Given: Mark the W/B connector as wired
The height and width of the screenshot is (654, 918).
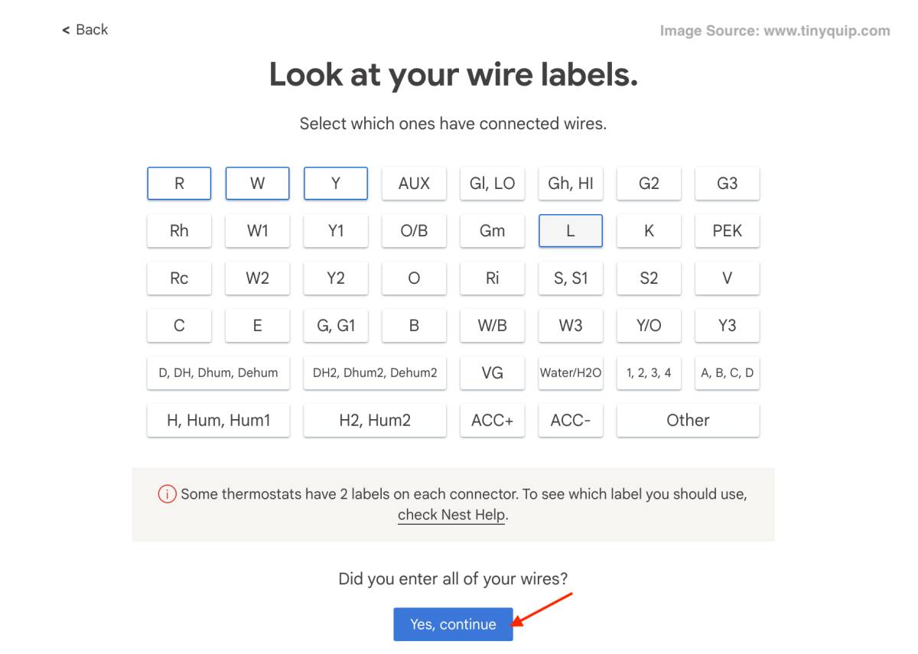Looking at the screenshot, I should point(492,325).
